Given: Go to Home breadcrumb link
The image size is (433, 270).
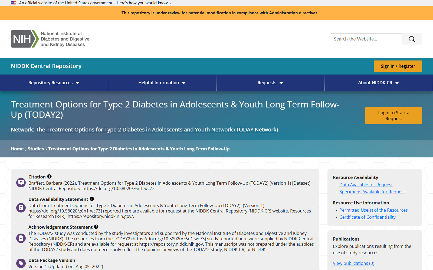Looking at the screenshot, I should click(x=17, y=149).
